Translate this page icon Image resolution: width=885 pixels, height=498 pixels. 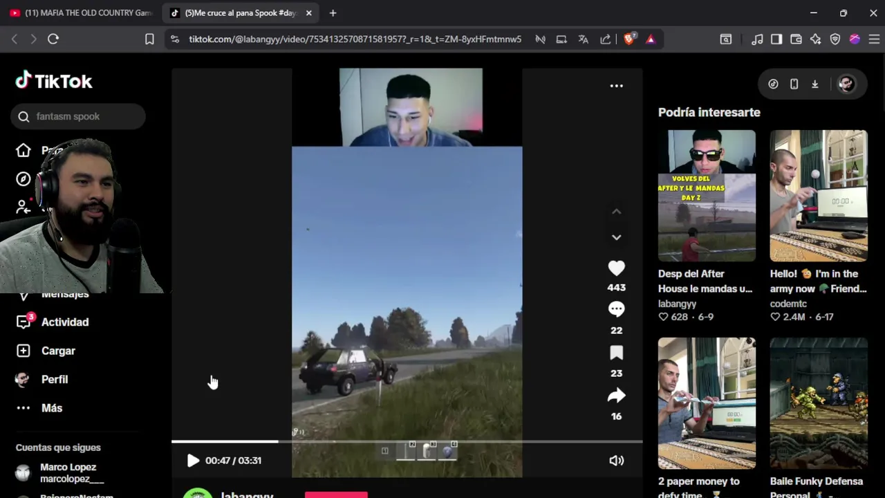pyautogui.click(x=583, y=39)
